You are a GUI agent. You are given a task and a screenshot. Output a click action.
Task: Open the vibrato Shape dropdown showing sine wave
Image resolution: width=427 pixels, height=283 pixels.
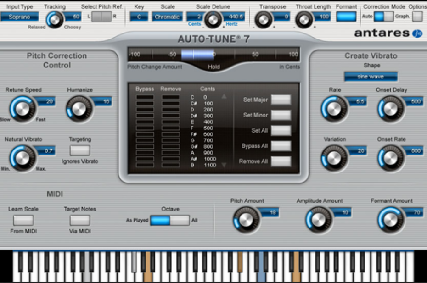(371, 77)
